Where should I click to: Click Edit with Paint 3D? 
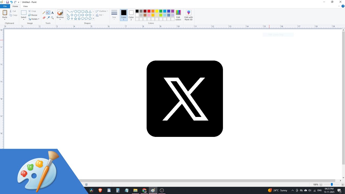click(x=188, y=15)
